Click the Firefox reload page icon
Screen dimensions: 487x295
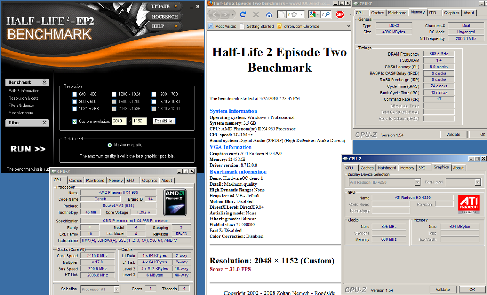243,15
